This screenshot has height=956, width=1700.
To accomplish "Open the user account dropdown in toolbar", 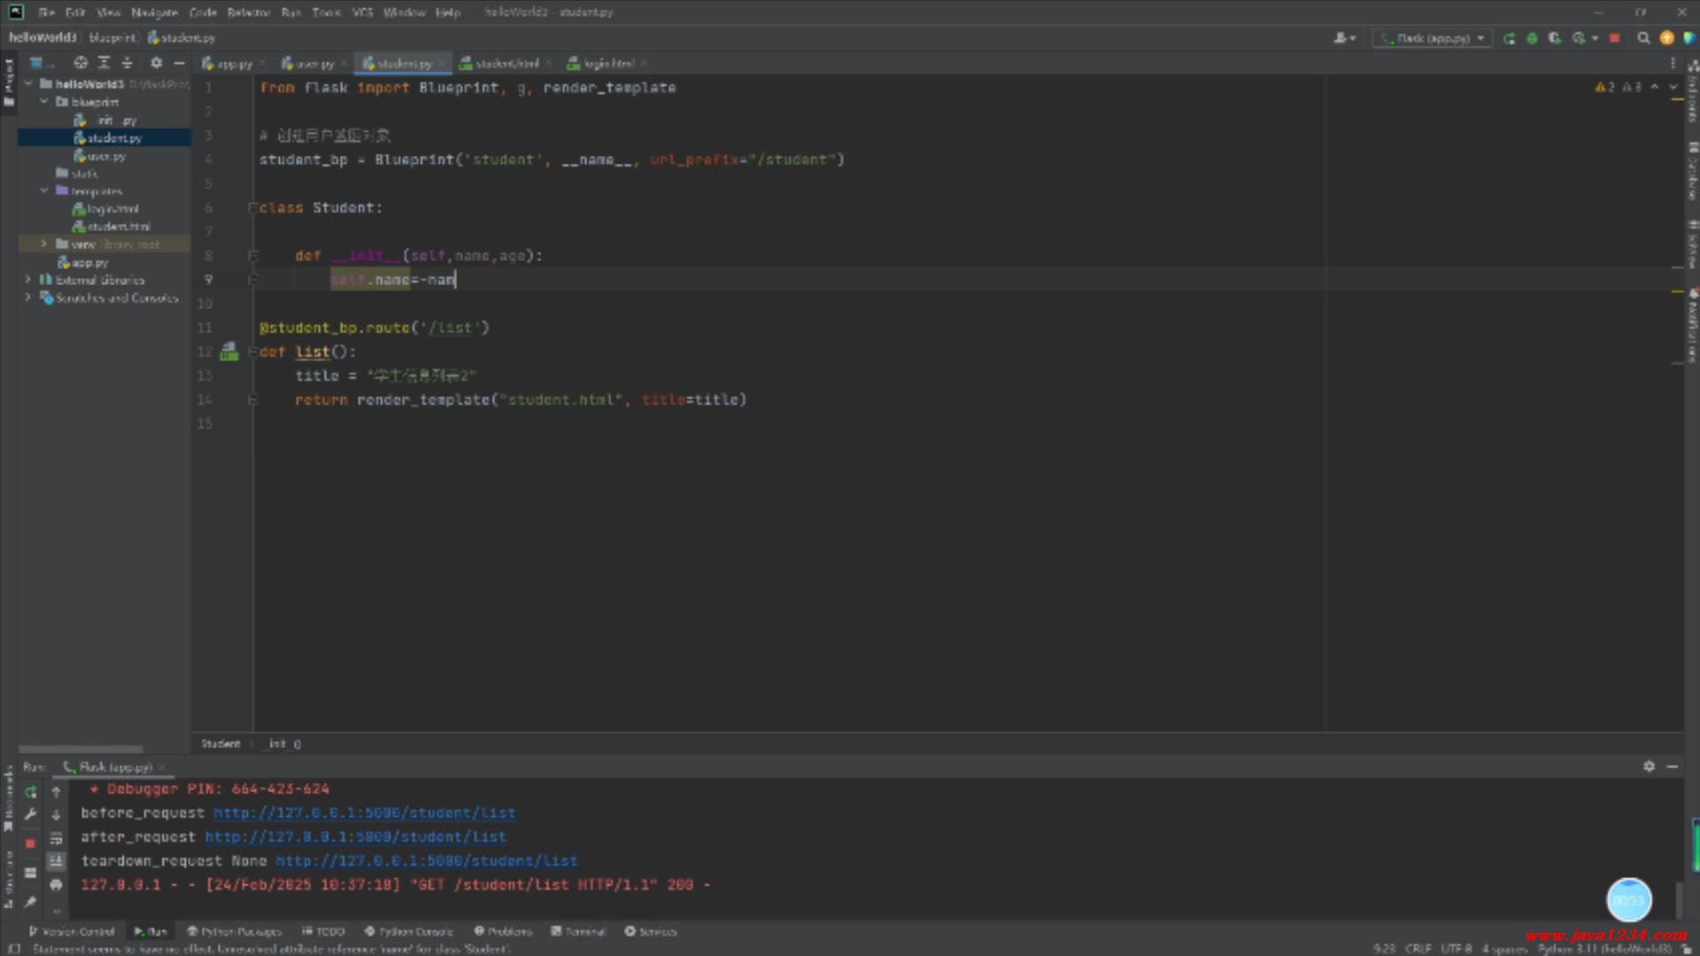I will coord(1344,38).
